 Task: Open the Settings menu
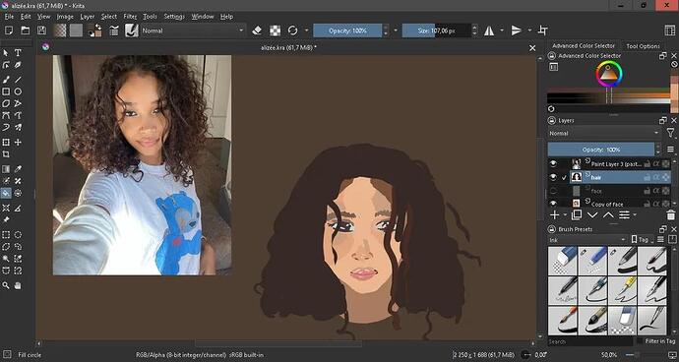174,17
